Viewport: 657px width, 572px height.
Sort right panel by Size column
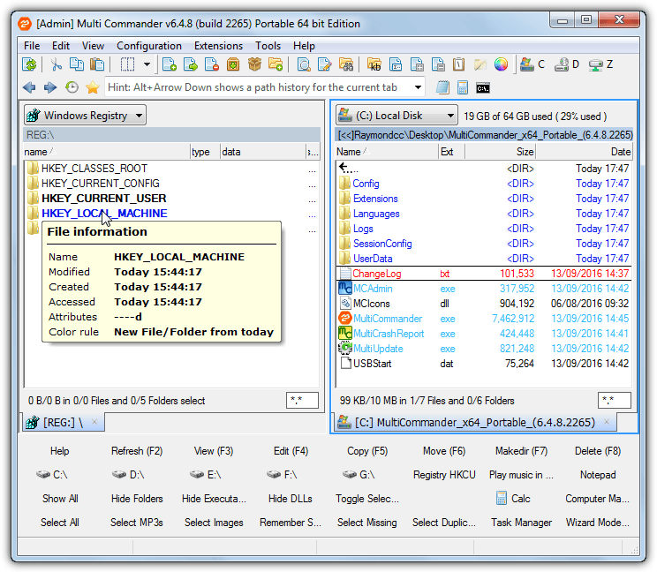pyautogui.click(x=501, y=152)
